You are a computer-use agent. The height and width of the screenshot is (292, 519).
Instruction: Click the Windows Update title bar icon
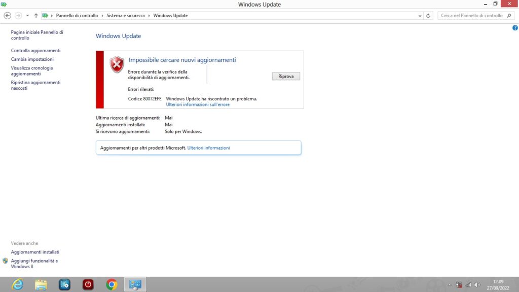(x=4, y=4)
